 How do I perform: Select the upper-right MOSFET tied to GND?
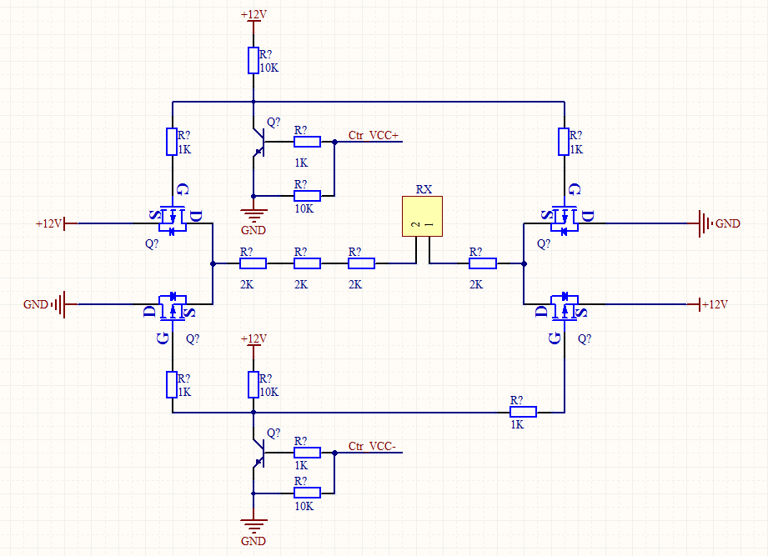[x=565, y=219]
